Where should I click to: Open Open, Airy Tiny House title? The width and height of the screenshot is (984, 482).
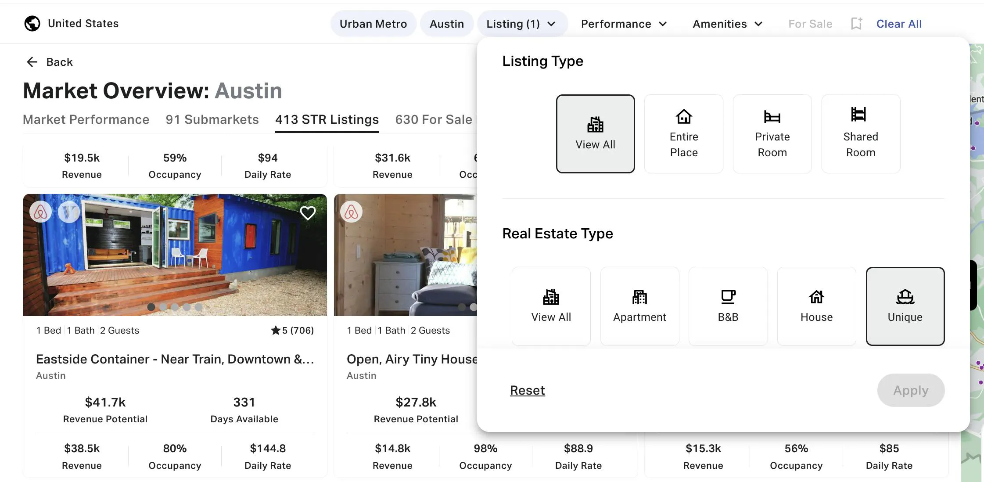pyautogui.click(x=412, y=359)
